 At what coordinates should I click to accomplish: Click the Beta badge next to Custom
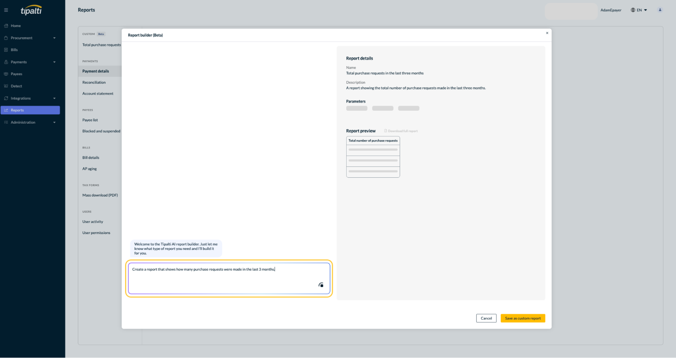pyautogui.click(x=101, y=34)
